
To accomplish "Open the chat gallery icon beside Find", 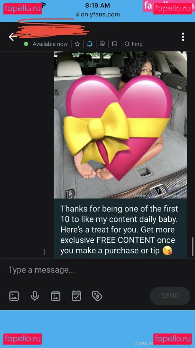I will (x=115, y=44).
